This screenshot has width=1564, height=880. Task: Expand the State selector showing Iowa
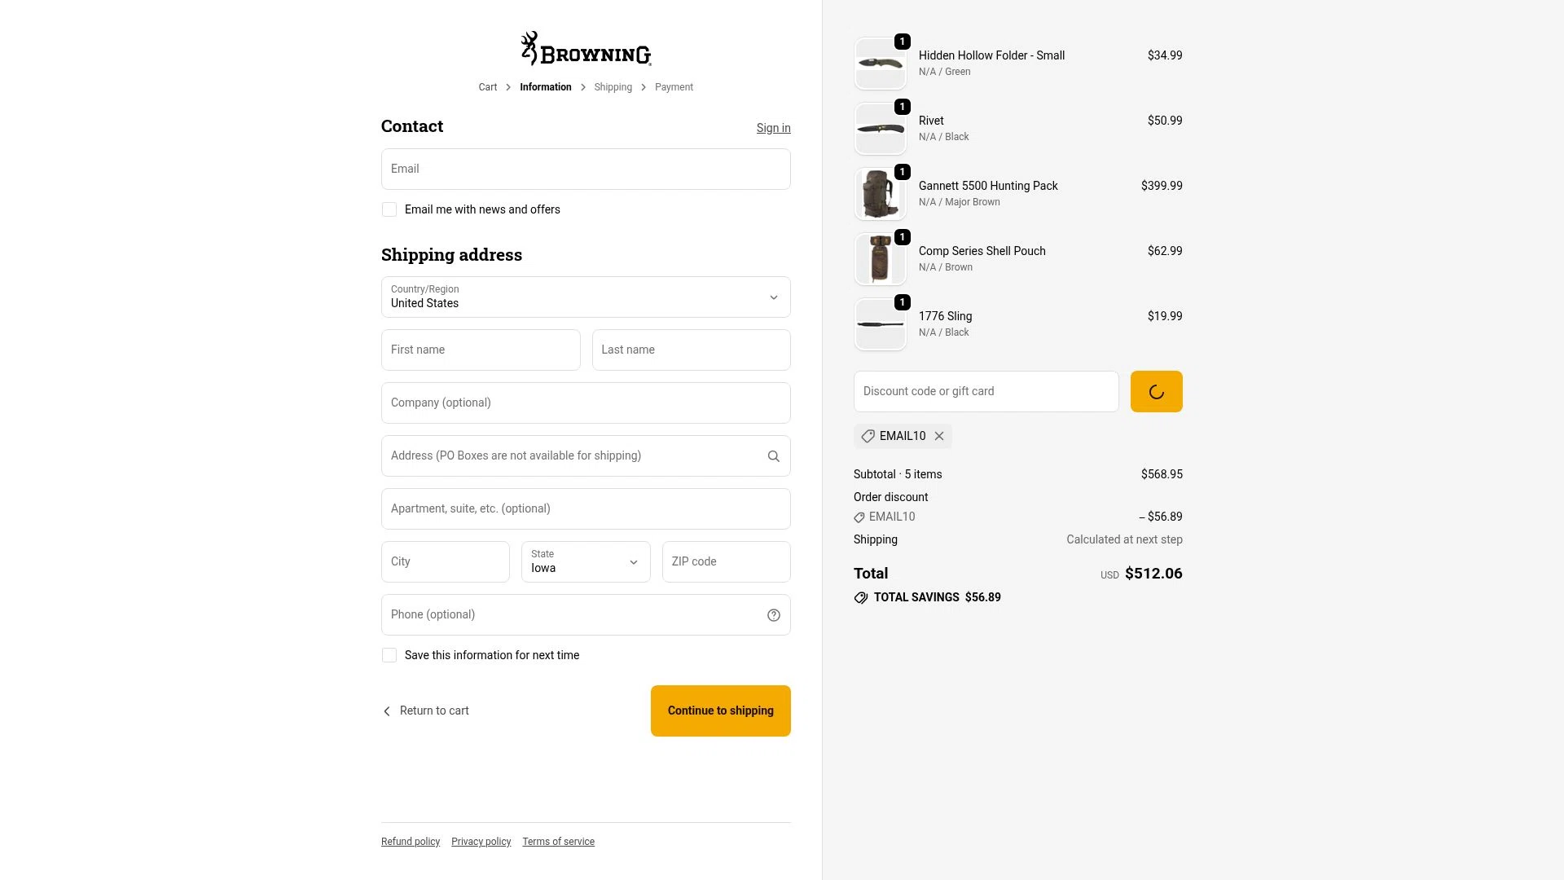click(585, 561)
